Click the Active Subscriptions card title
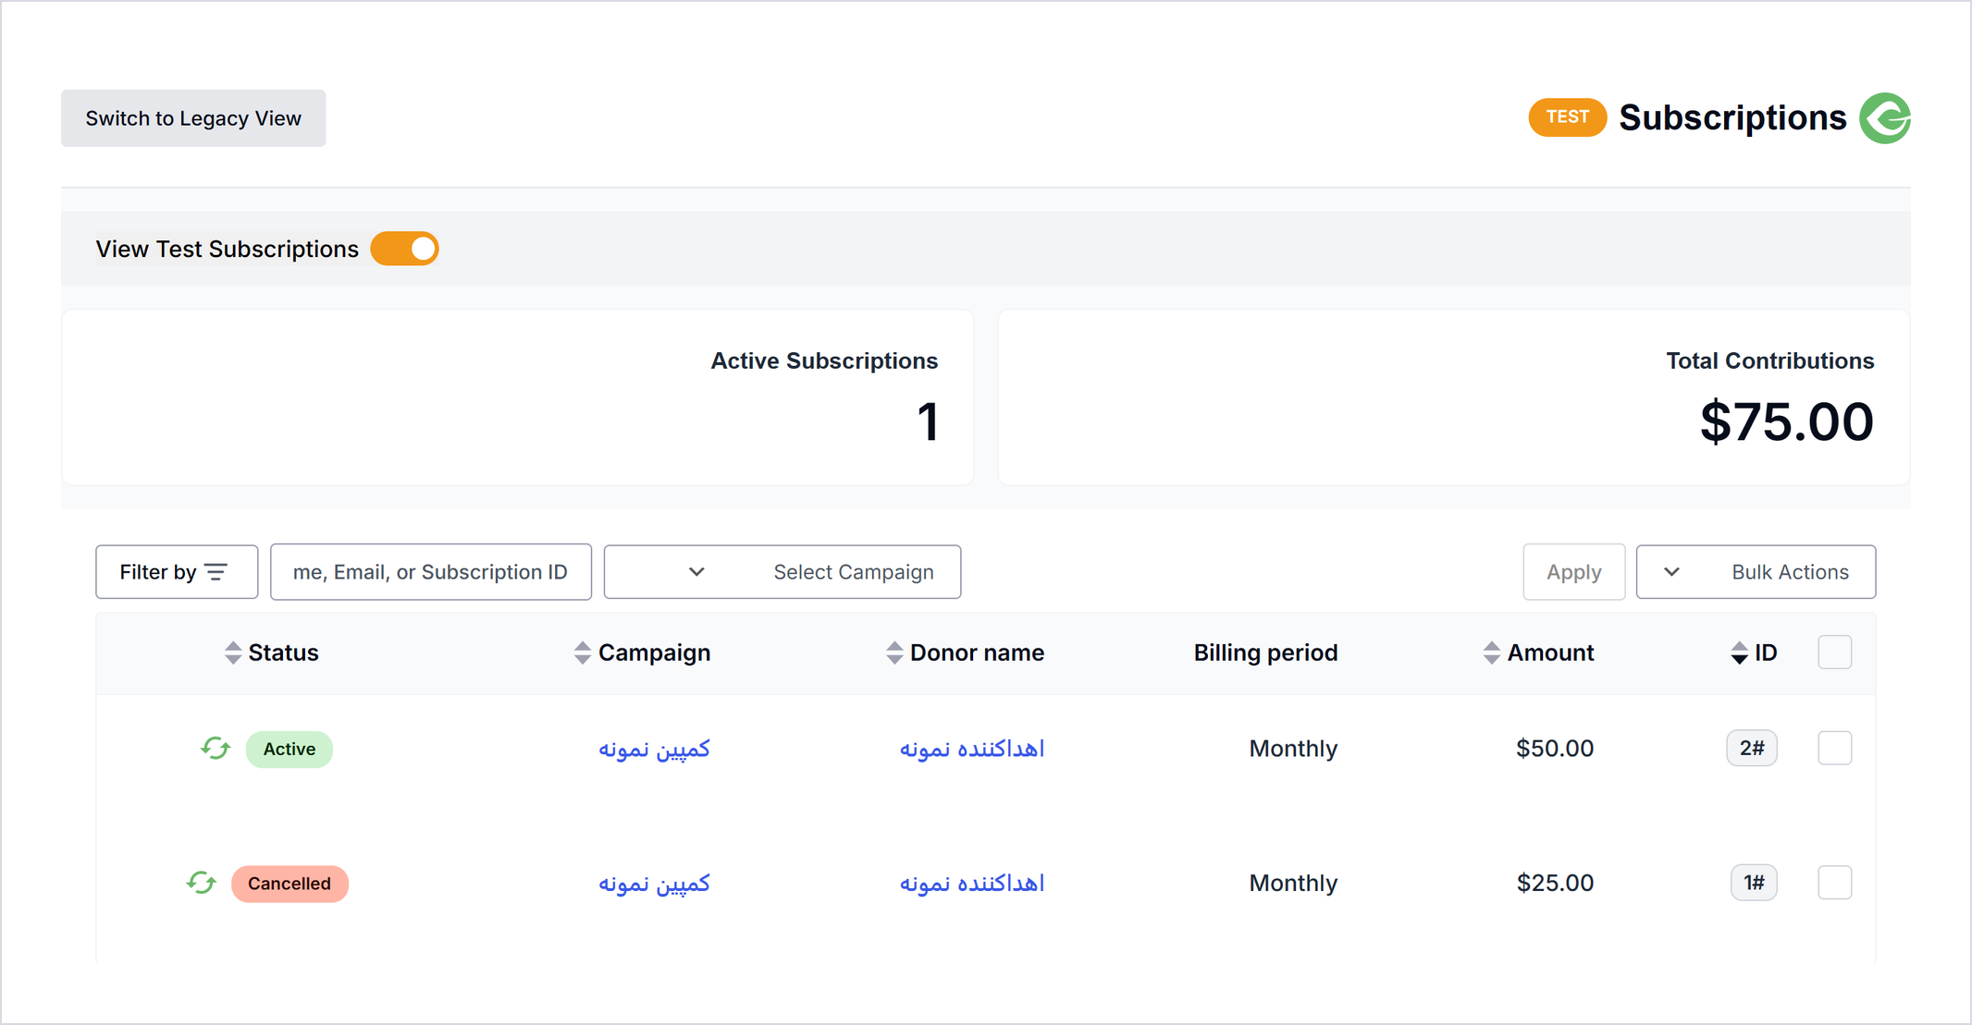 coord(824,360)
